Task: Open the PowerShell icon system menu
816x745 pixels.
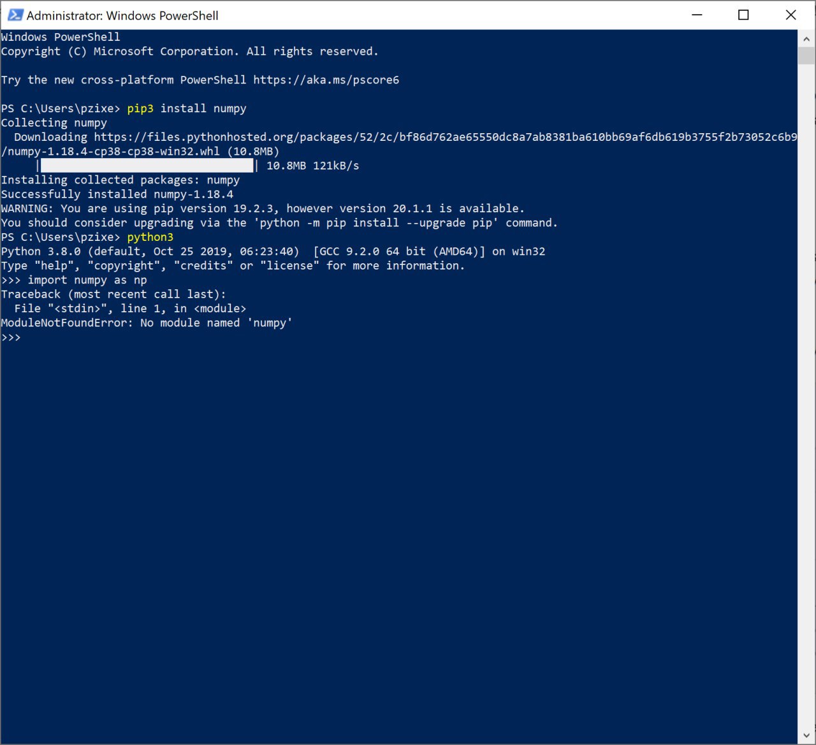Action: pyautogui.click(x=15, y=15)
